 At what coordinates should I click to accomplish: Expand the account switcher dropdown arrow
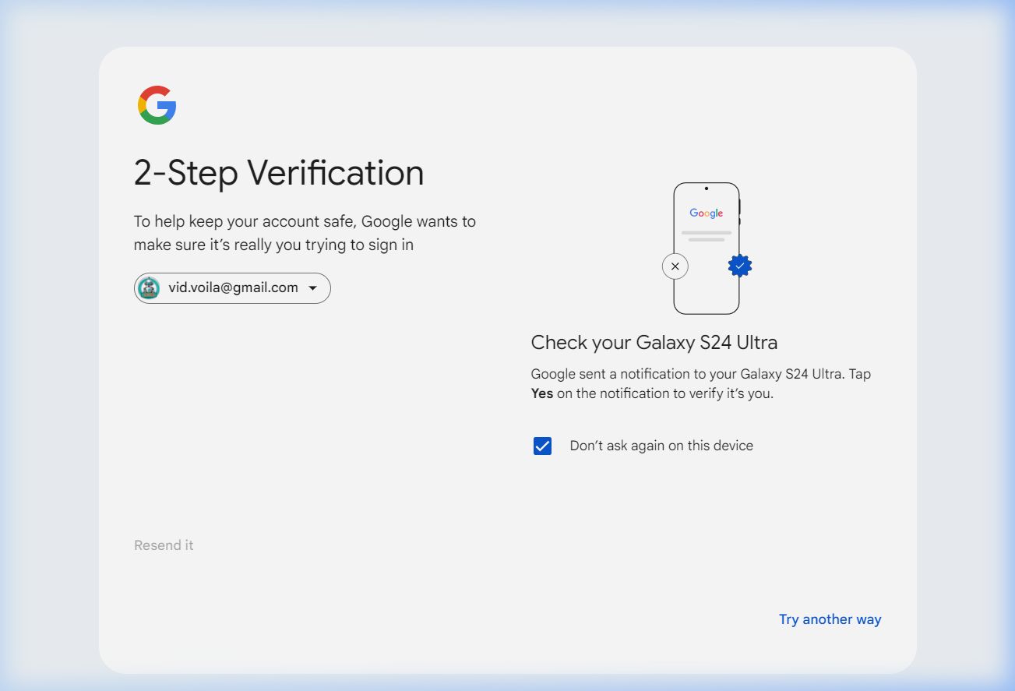[312, 288]
